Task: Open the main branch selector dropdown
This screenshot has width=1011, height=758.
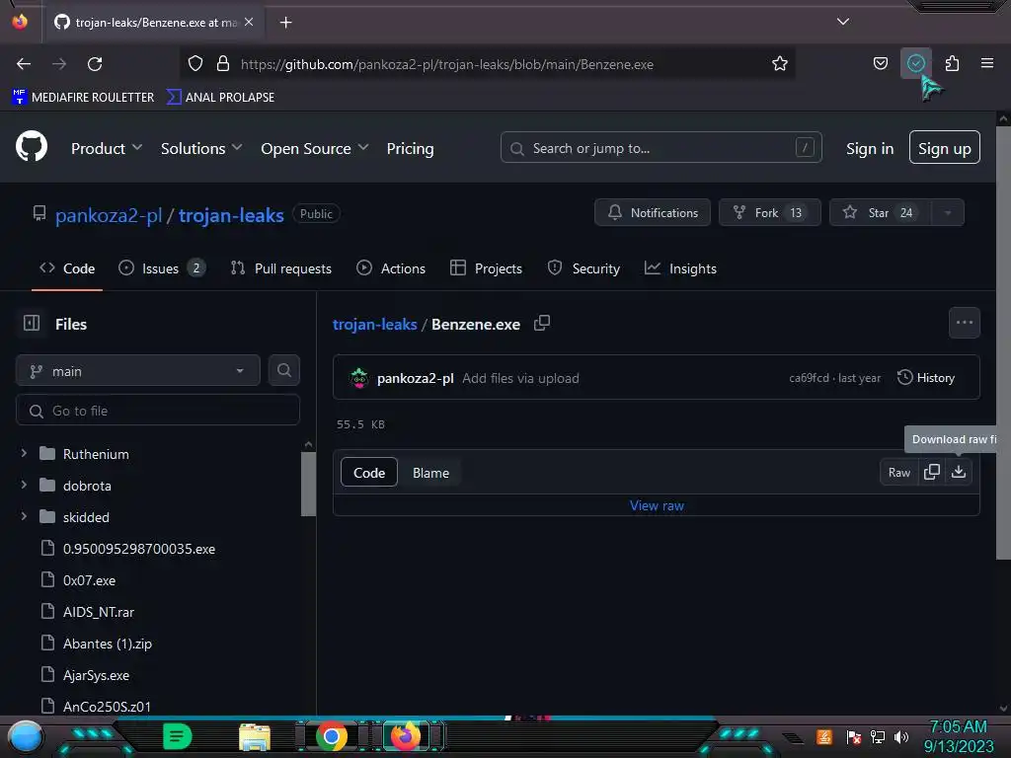Action: pos(137,371)
